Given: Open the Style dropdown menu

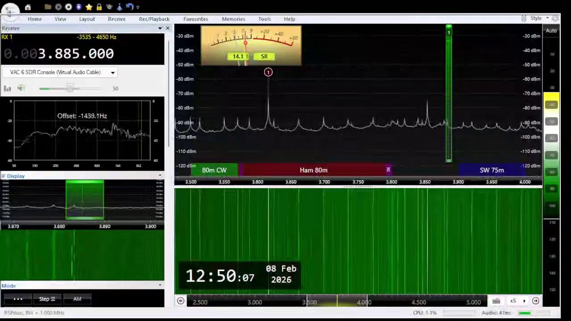Looking at the screenshot, I should tap(539, 18).
